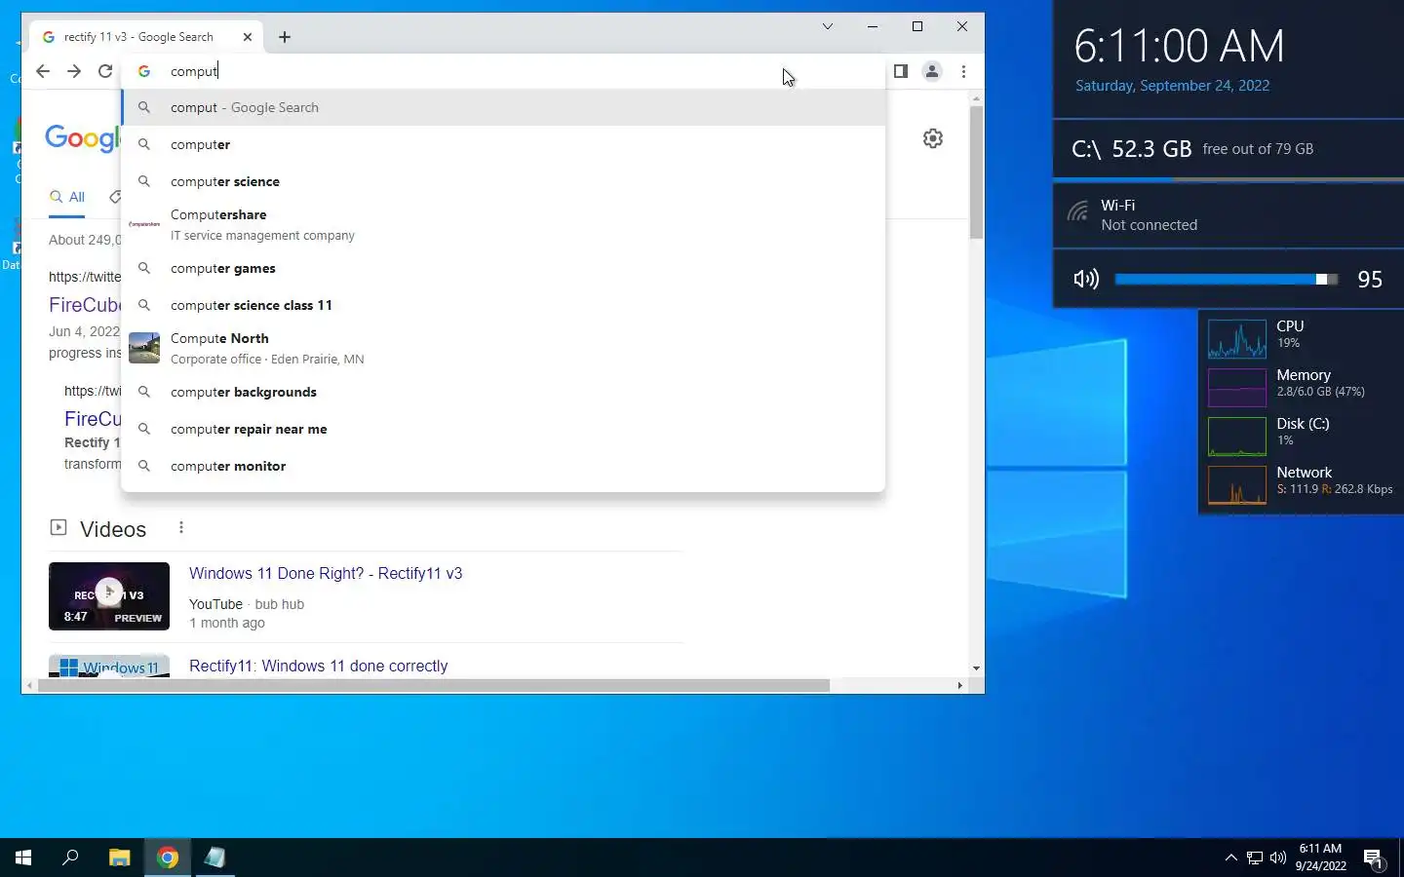Open the taskbar volume tray icon
The height and width of the screenshot is (877, 1404).
1278,858
